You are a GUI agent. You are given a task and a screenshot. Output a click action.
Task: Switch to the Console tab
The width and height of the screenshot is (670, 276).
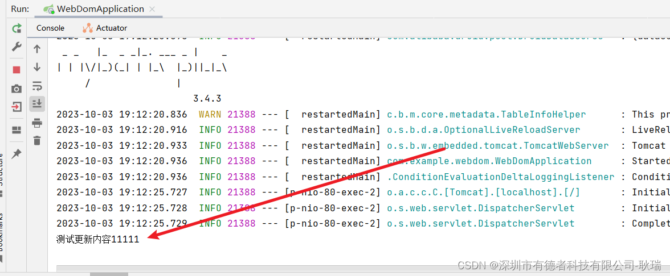(x=50, y=28)
